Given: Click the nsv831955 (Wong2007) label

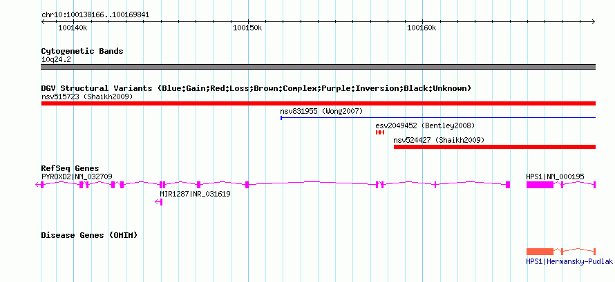Looking at the screenshot, I should (x=321, y=111).
